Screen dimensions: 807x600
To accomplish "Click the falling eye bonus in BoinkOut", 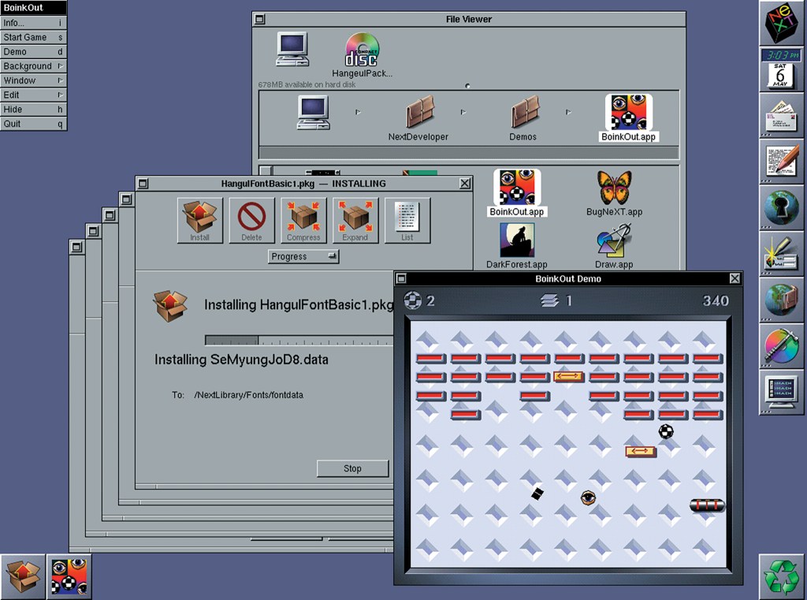I will 588,498.
